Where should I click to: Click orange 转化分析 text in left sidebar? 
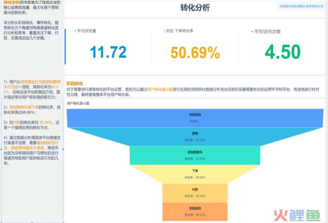[x=12, y=2]
